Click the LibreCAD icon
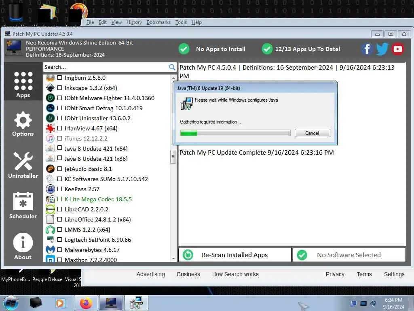Screen dimensions: 414x311 (50, 209)
